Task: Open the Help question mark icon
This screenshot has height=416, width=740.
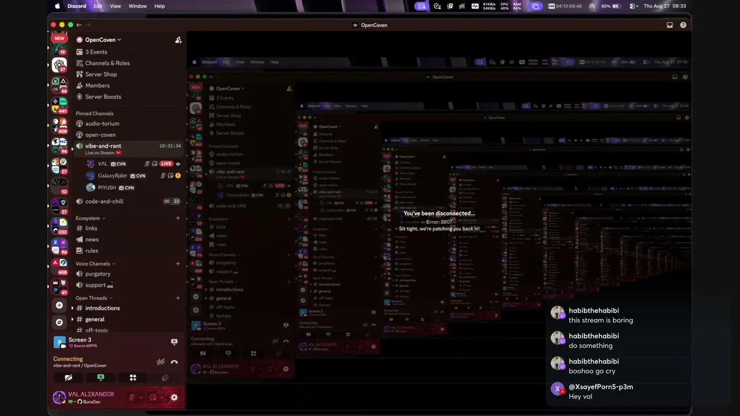Action: click(683, 25)
